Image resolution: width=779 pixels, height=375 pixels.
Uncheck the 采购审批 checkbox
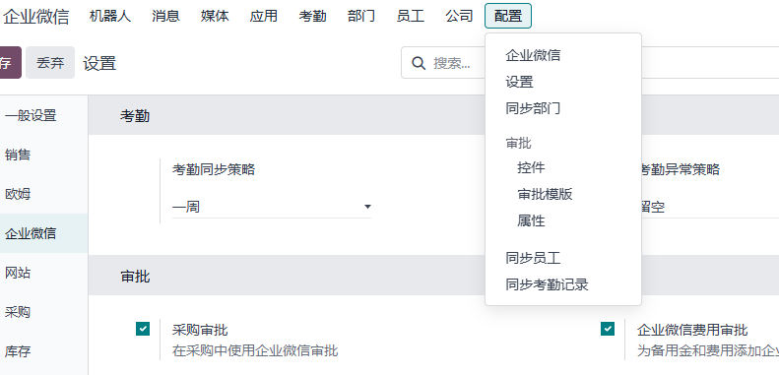(143, 329)
